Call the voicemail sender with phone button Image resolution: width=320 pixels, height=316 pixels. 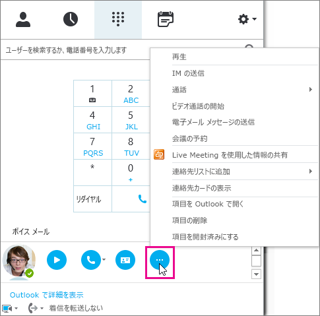pyautogui.click(x=91, y=260)
